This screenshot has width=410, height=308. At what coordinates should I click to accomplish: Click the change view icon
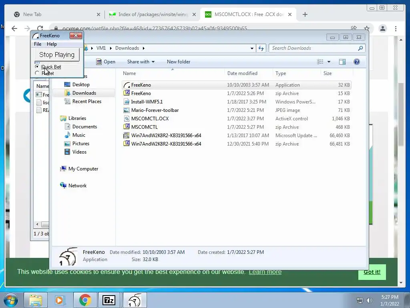pyautogui.click(x=320, y=62)
